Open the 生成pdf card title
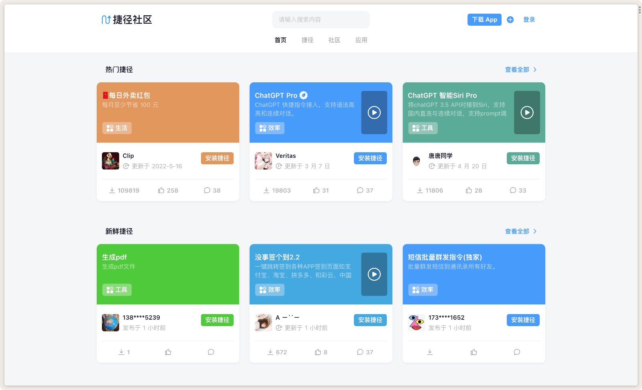 pos(114,257)
